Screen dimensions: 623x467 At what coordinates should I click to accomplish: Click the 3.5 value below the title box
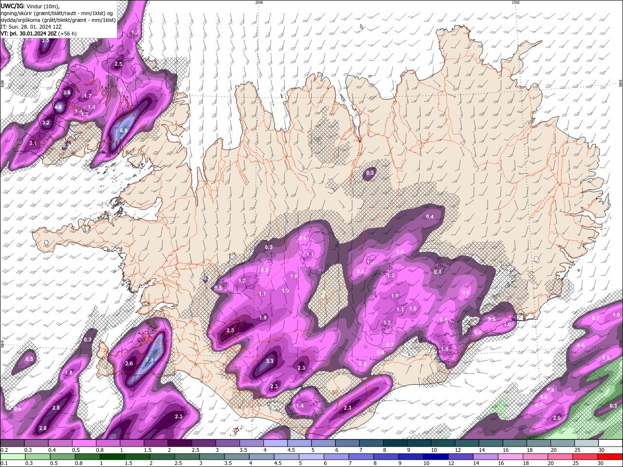[x=45, y=40]
